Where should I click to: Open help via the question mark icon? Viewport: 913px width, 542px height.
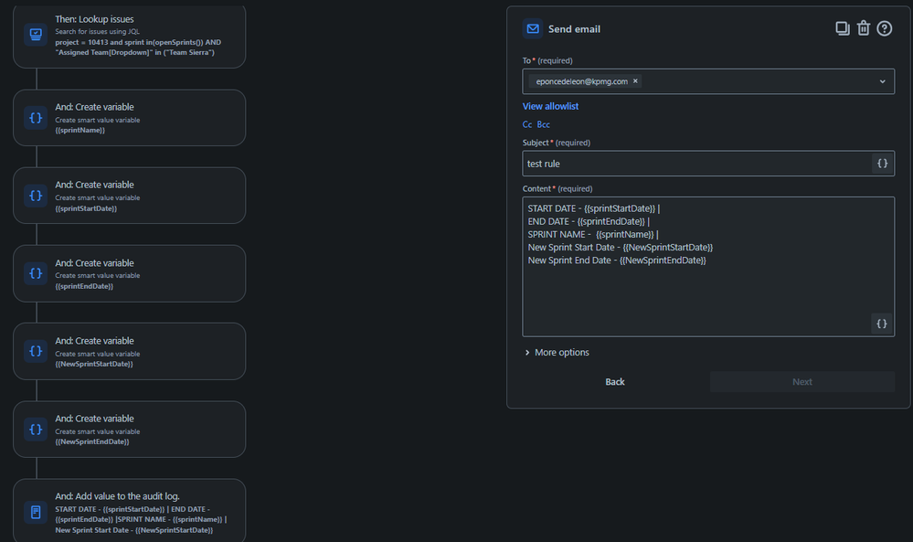(884, 27)
